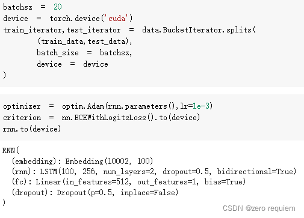This screenshot has height=218, width=304.
Task: Click the batchsz value 20
Action: [58, 7]
